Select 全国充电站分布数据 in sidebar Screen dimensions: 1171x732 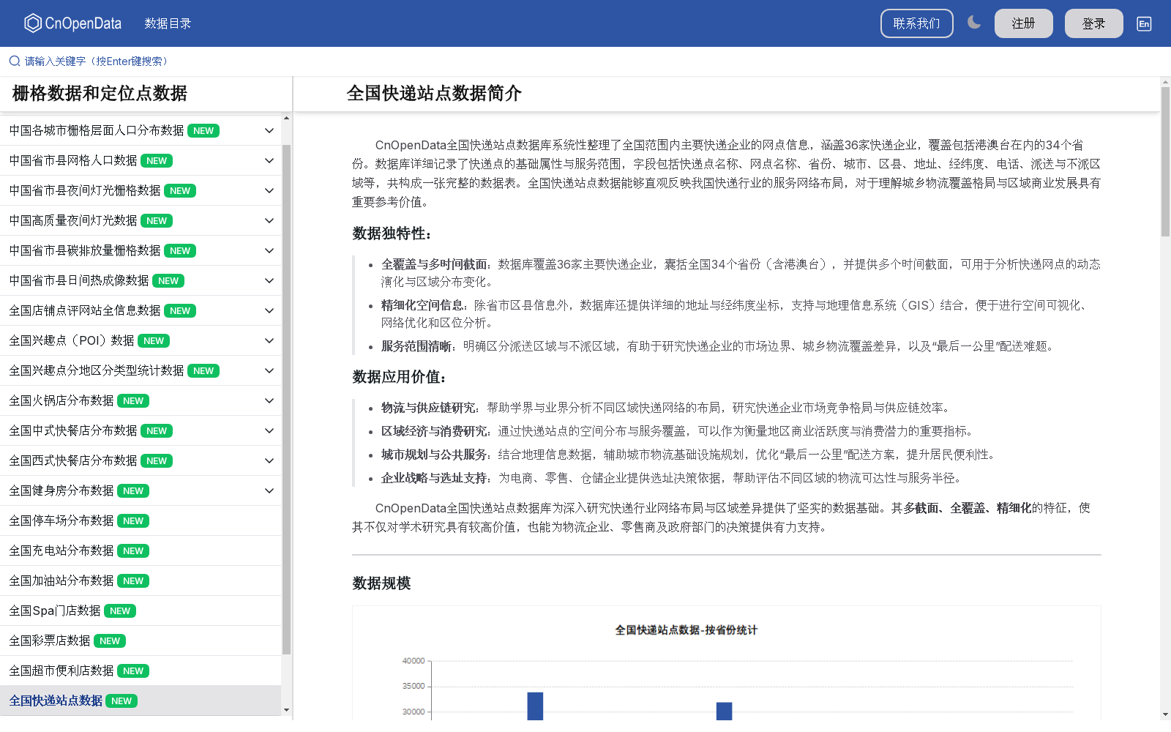[141, 550]
